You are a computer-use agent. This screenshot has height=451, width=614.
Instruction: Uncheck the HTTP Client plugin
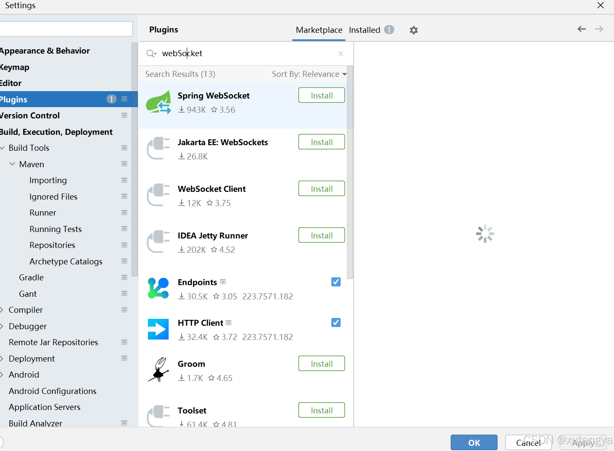click(336, 322)
